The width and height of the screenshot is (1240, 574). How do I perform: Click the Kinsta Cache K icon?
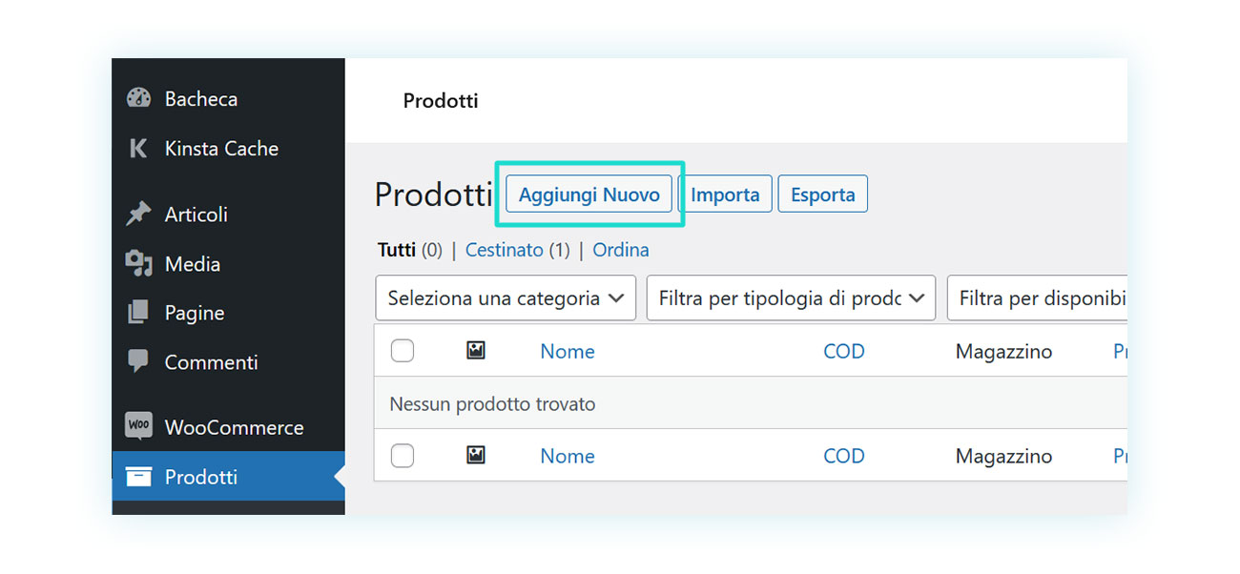(x=138, y=149)
